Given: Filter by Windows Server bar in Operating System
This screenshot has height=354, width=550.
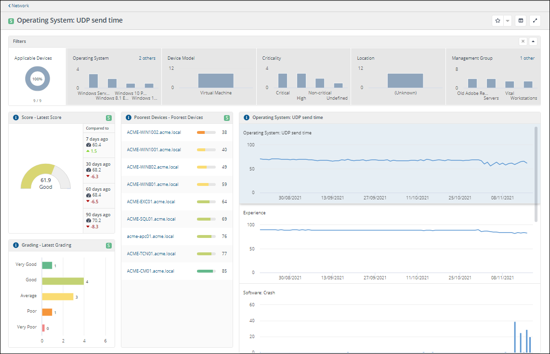Looking at the screenshot, I should (93, 81).
